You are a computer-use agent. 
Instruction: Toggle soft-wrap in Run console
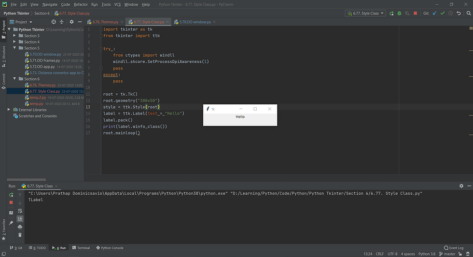20,211
